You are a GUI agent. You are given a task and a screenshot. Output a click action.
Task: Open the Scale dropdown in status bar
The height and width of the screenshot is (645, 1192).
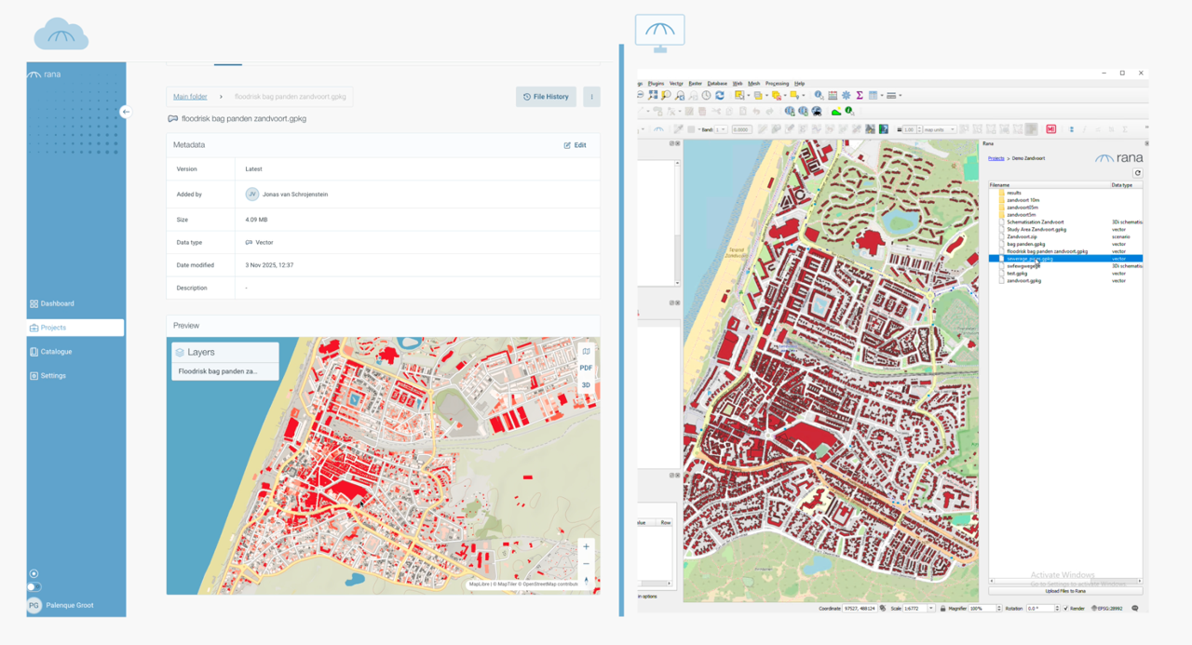[932, 609]
